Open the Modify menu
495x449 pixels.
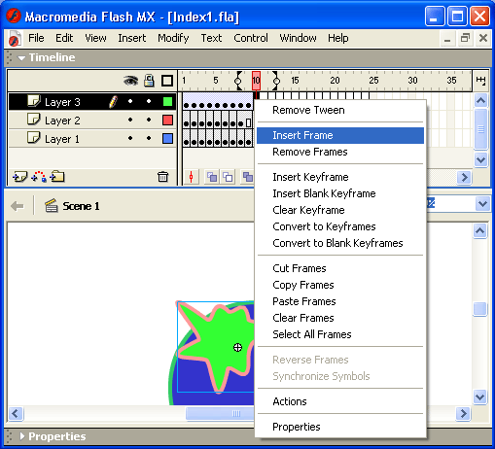(x=173, y=38)
